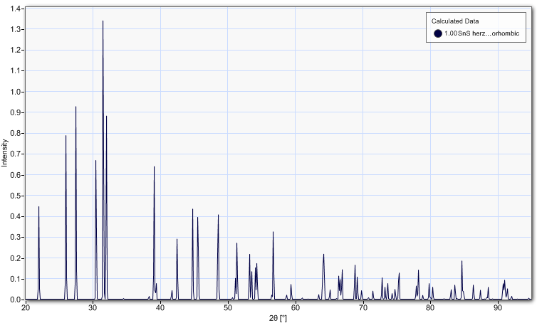
Task: Click the peak top near 84.5 degrees
Action: [x=462, y=261]
